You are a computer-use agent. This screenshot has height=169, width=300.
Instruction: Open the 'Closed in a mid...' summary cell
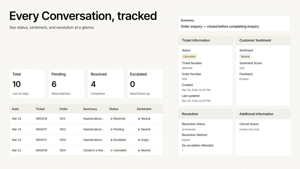click(x=94, y=151)
